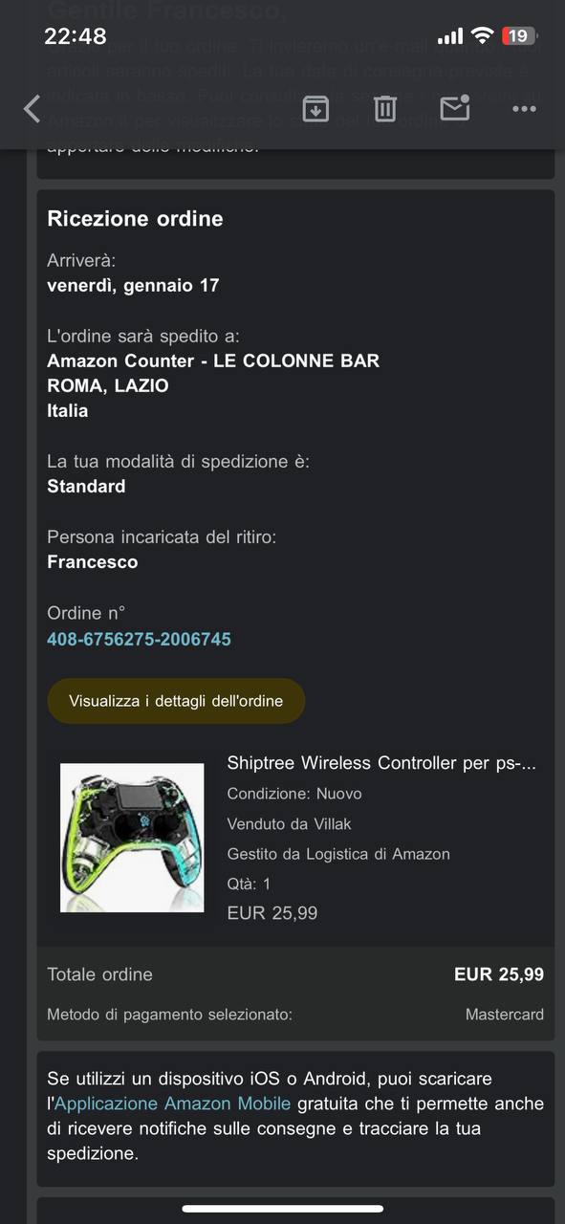The height and width of the screenshot is (1224, 565).
Task: Open order number 408-6756275-2006745 link
Action: 139,639
